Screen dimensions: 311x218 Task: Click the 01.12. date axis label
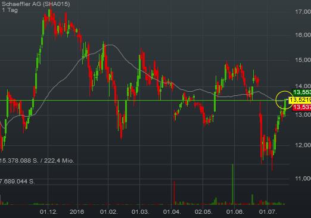point(49,212)
